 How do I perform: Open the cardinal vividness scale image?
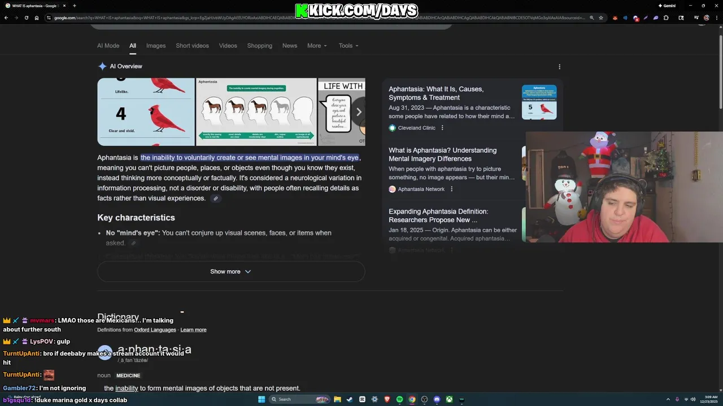[x=146, y=112]
